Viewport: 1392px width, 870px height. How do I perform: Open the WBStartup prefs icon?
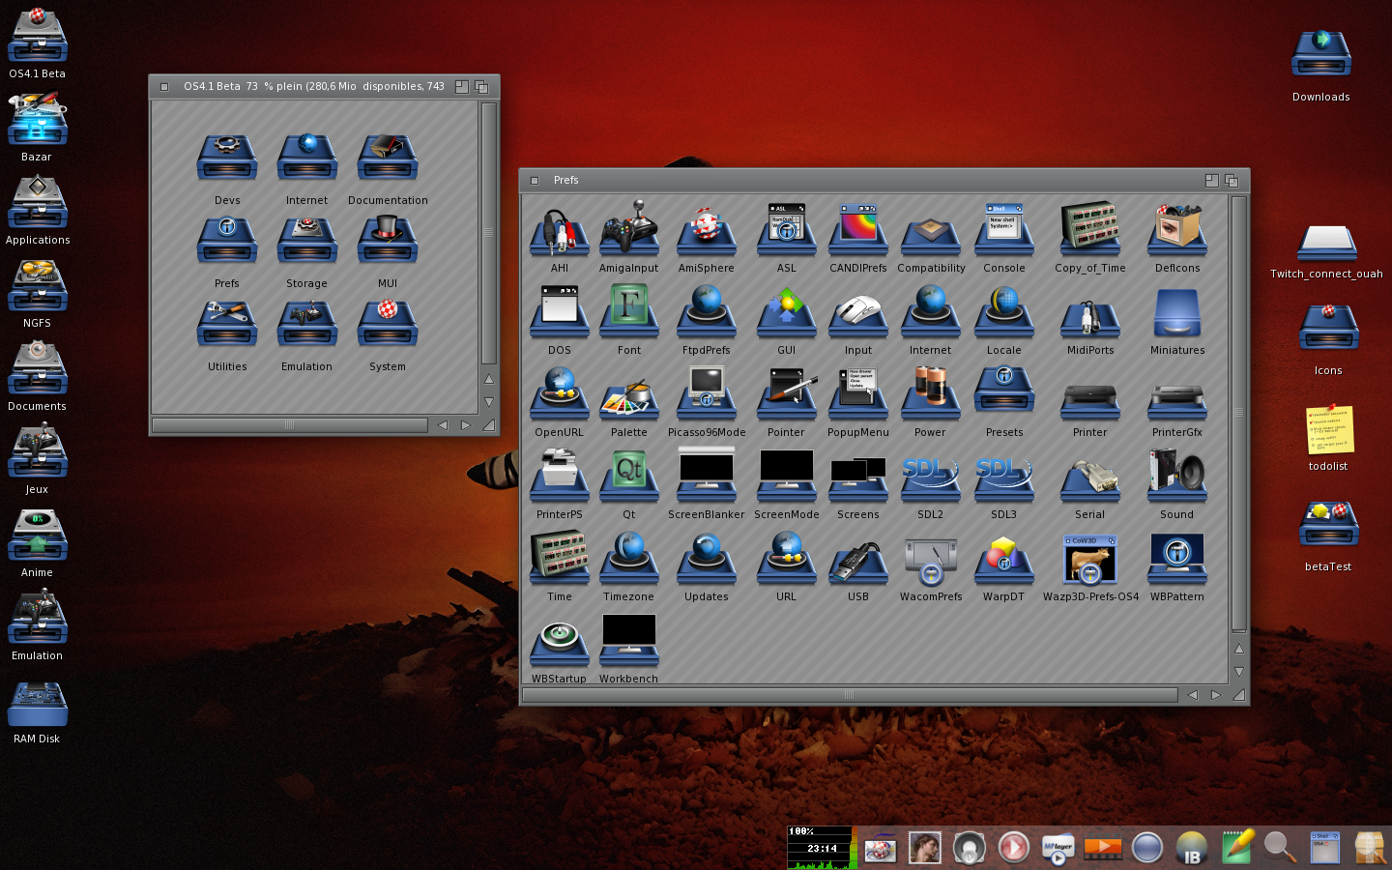coord(559,644)
